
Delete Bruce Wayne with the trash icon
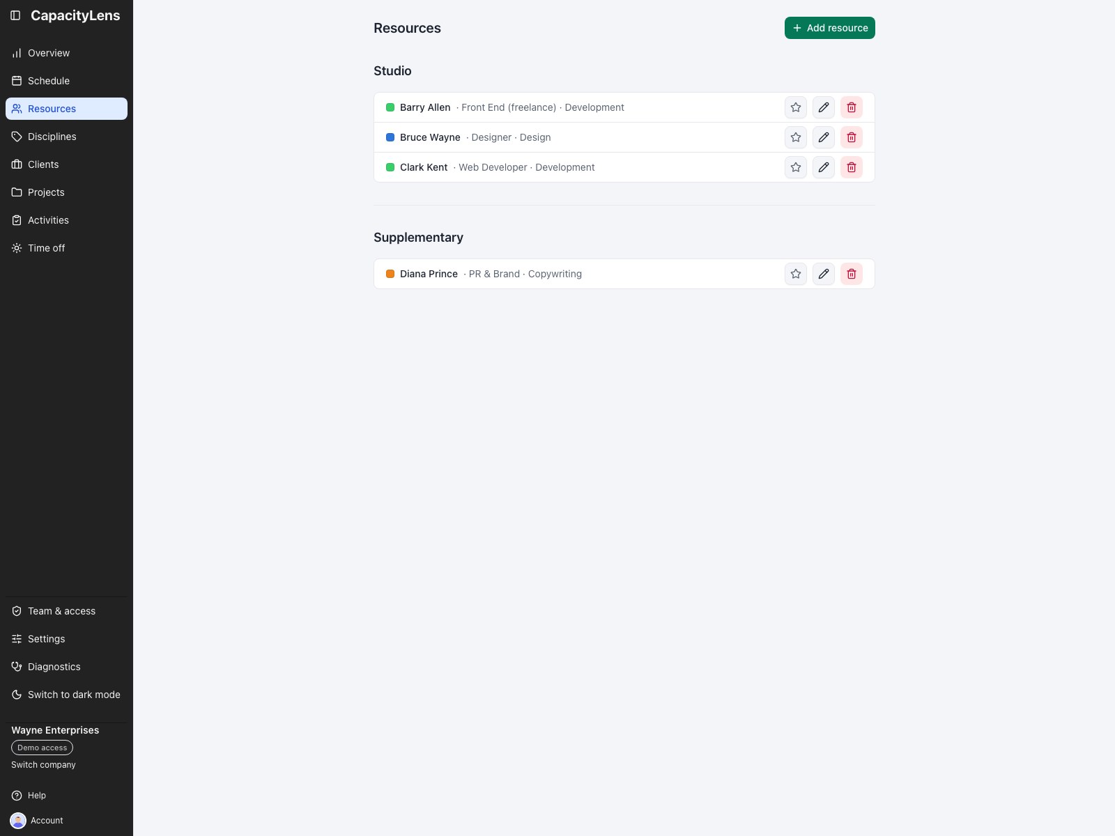pyautogui.click(x=852, y=137)
